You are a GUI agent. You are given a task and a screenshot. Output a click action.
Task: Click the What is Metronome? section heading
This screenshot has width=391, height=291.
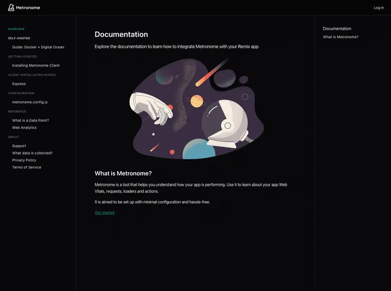[123, 173]
